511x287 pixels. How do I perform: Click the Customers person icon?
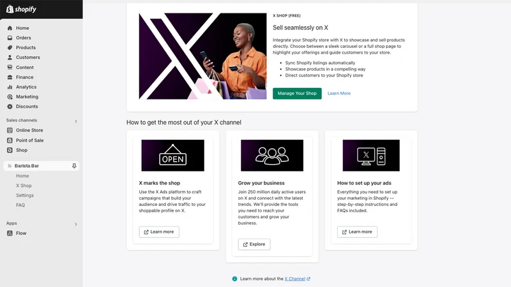(x=10, y=57)
